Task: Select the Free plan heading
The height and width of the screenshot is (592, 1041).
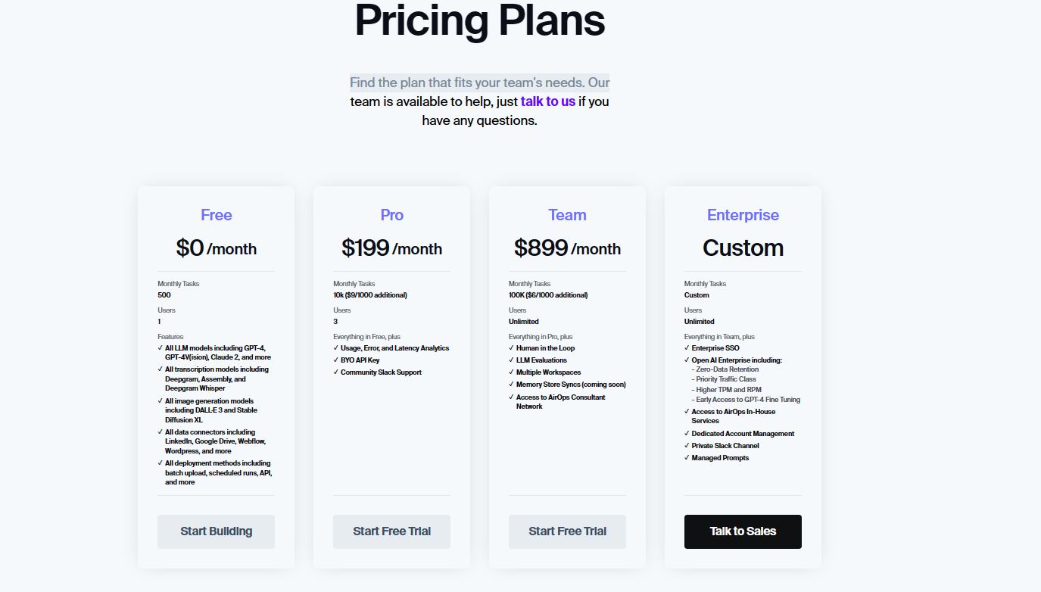Action: [216, 215]
